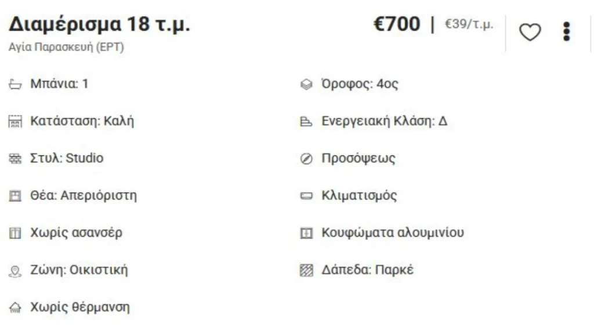Image resolution: width=594 pixels, height=334 pixels.
Task: Click the map pin icon beside Ζώνη
Action: 15,271
